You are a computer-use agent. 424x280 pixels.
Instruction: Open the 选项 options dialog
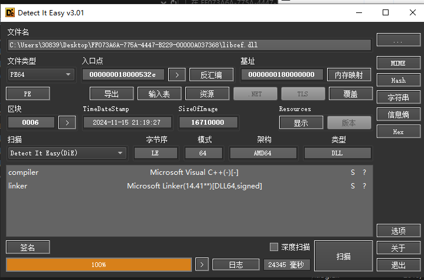click(x=398, y=231)
